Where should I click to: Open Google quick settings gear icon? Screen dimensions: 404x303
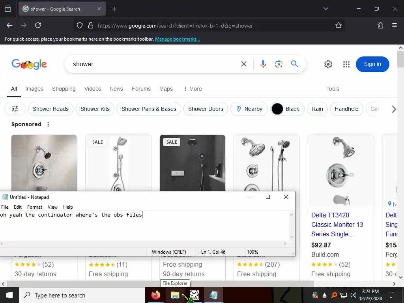point(328,64)
